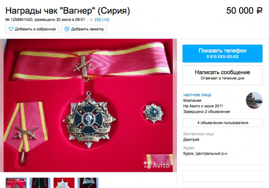Add the listing to favorites
This screenshot has width=269, height=188.
pyautogui.click(x=32, y=29)
